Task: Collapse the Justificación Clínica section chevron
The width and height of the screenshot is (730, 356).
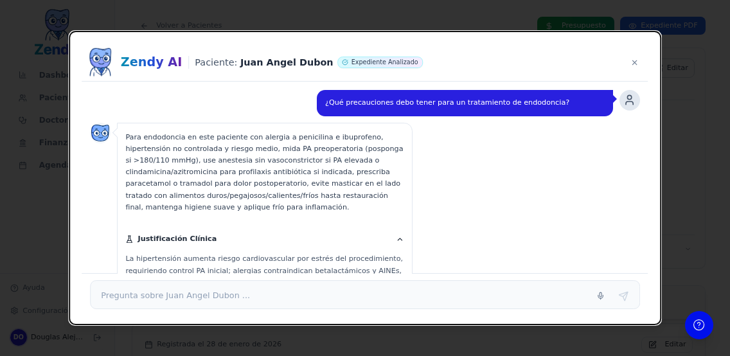Action: click(400, 239)
